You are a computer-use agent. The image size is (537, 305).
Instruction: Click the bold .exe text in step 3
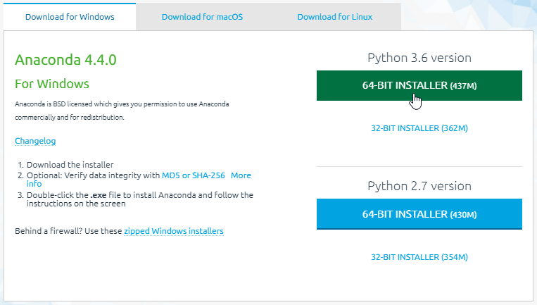coord(98,194)
